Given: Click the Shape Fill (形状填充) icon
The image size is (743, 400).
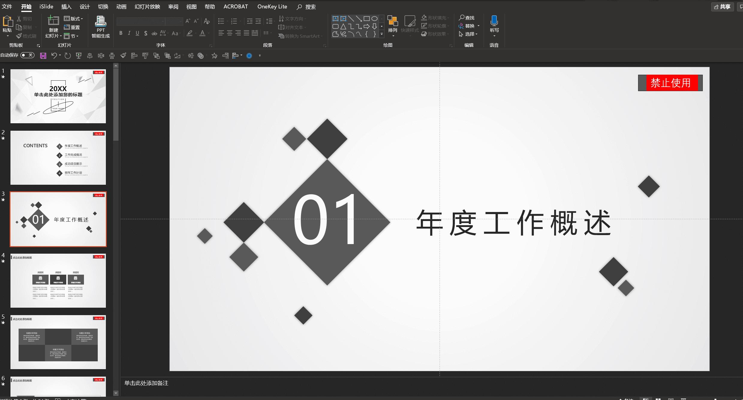Looking at the screenshot, I should [425, 17].
